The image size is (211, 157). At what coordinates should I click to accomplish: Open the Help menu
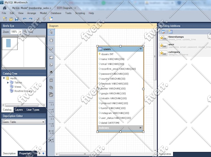click(x=91, y=13)
